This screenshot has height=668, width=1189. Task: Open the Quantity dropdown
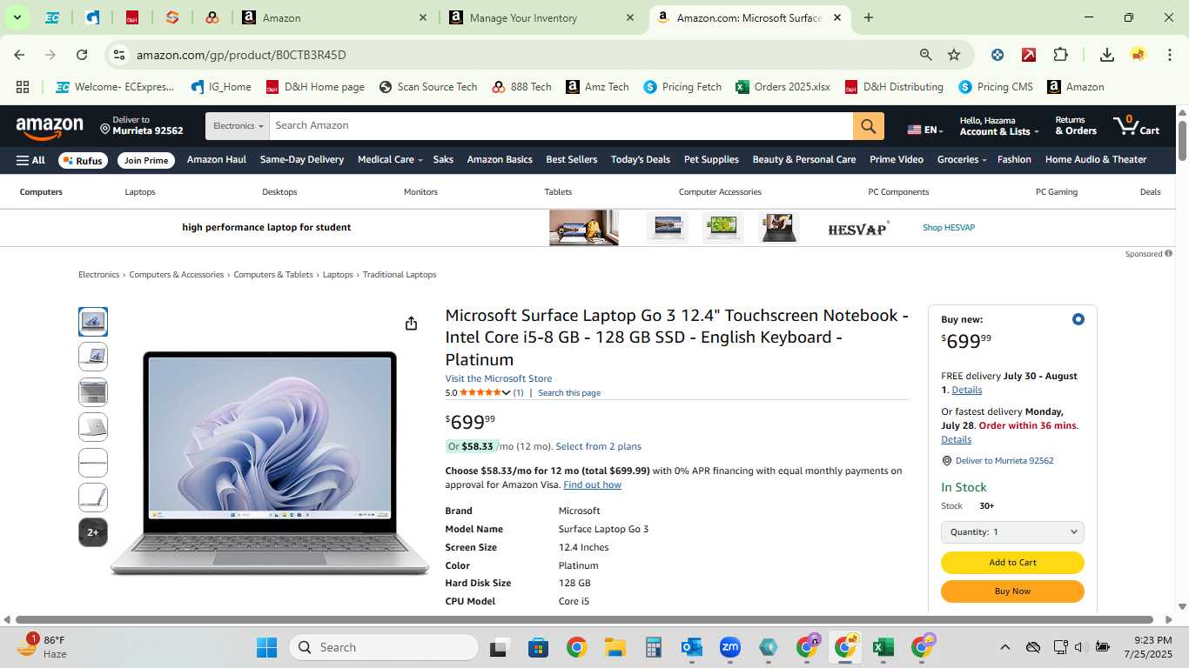(x=1012, y=532)
